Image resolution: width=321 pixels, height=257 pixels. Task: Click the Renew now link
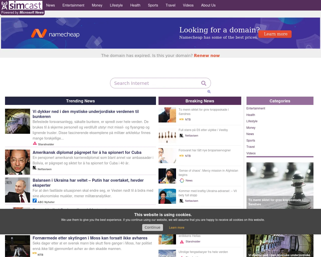(207, 55)
